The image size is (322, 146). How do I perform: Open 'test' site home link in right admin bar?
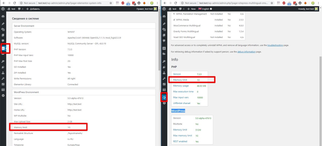173,9
